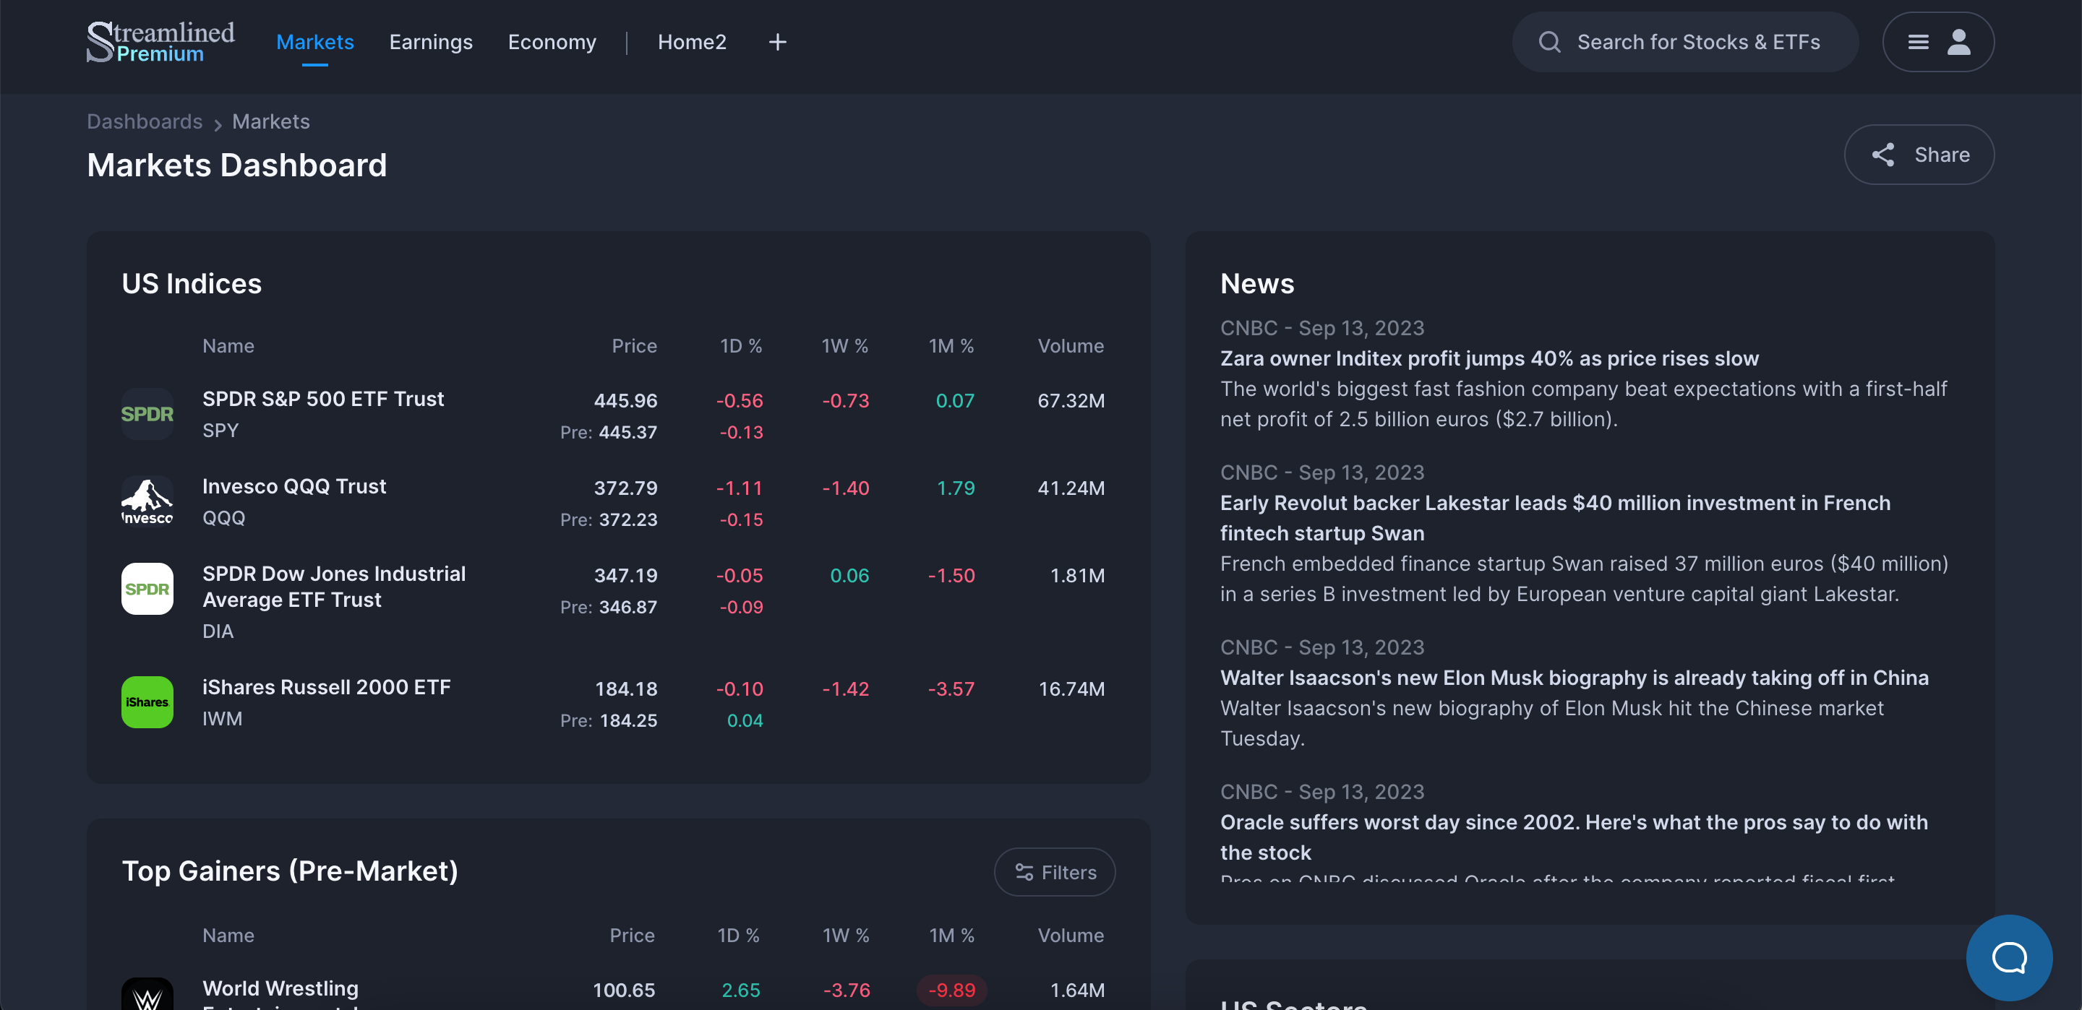Switch to the Economy tab
The width and height of the screenshot is (2082, 1010).
coord(551,42)
